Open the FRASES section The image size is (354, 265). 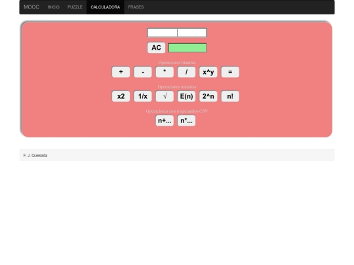click(x=136, y=7)
